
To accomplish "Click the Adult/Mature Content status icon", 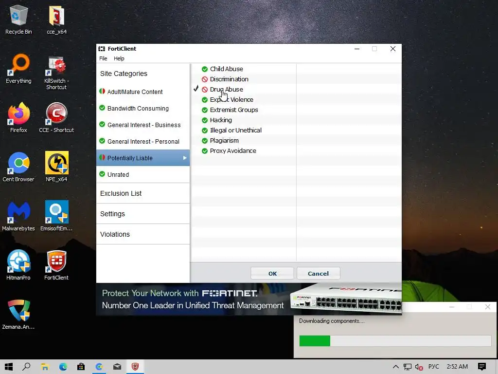I will coord(102,91).
